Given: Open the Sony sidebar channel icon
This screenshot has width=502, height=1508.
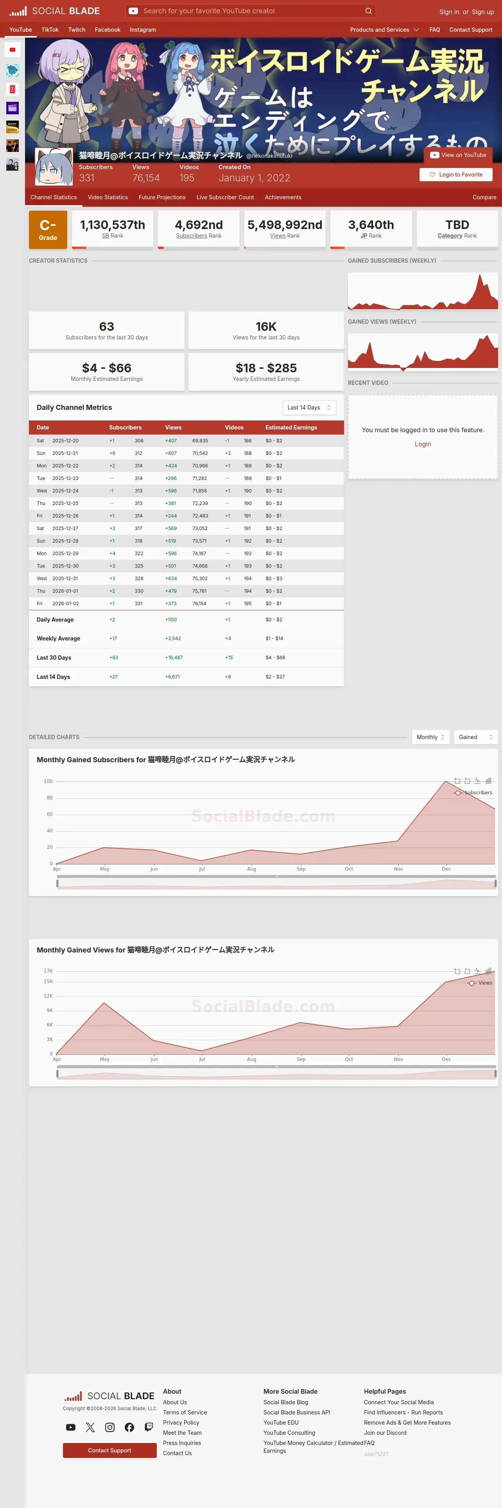Looking at the screenshot, I should pos(12,126).
